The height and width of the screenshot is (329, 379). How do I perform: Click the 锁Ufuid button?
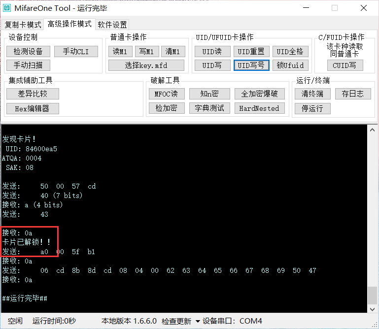tap(290, 65)
